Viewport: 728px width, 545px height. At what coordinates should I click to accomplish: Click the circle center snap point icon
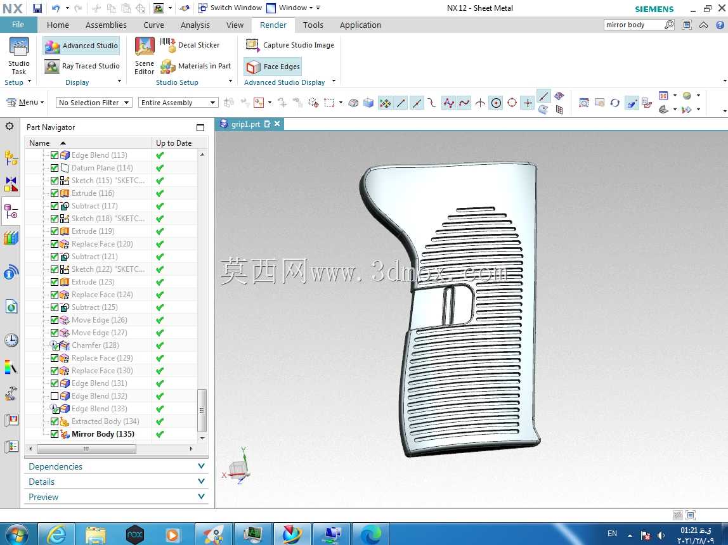coord(497,103)
